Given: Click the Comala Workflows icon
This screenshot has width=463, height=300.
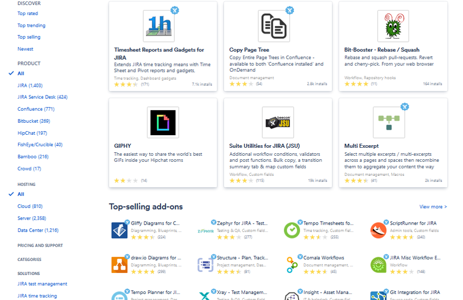Looking at the screenshot, I should (x=292, y=265).
